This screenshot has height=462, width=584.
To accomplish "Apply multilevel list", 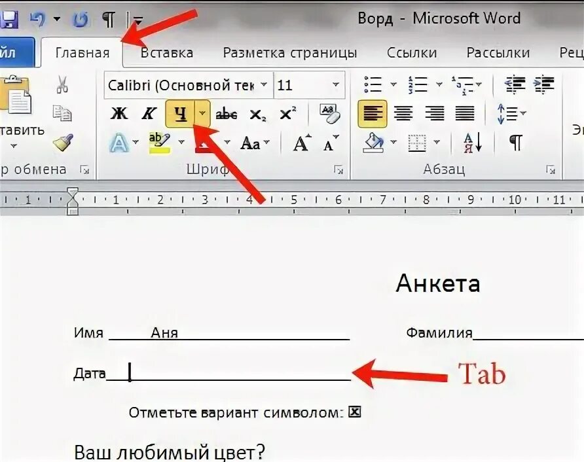I will (462, 85).
